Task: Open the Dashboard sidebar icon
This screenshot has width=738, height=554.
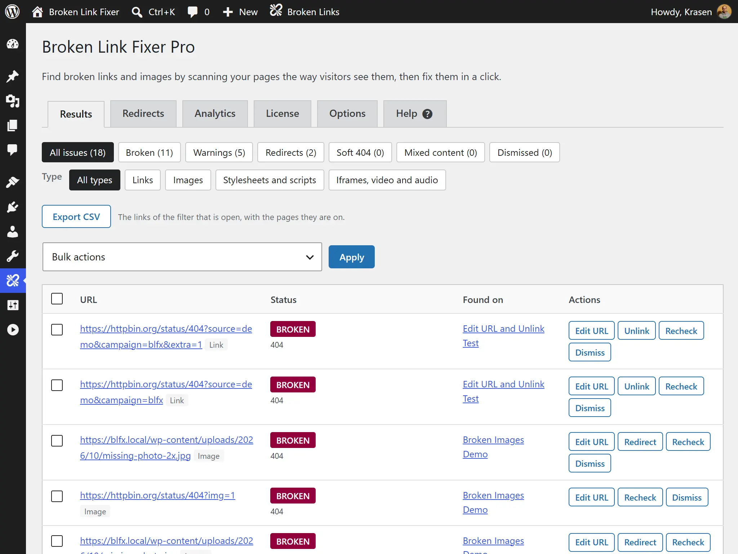Action: [13, 44]
